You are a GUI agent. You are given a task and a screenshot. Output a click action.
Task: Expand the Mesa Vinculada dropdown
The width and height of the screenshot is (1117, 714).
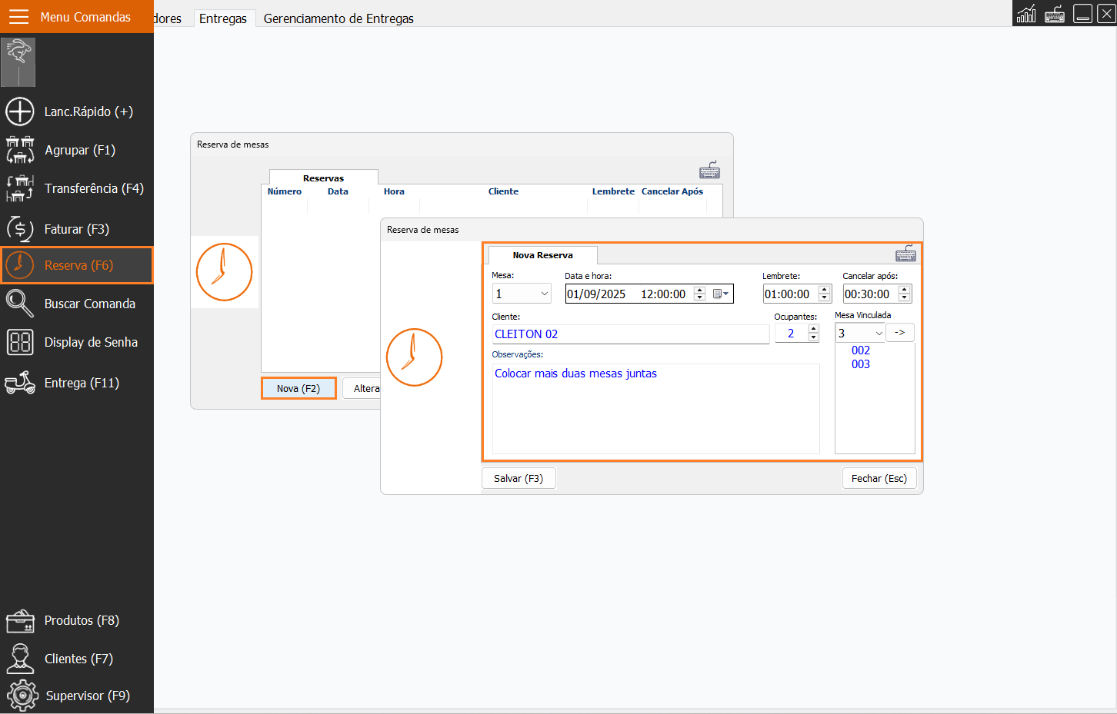point(879,334)
